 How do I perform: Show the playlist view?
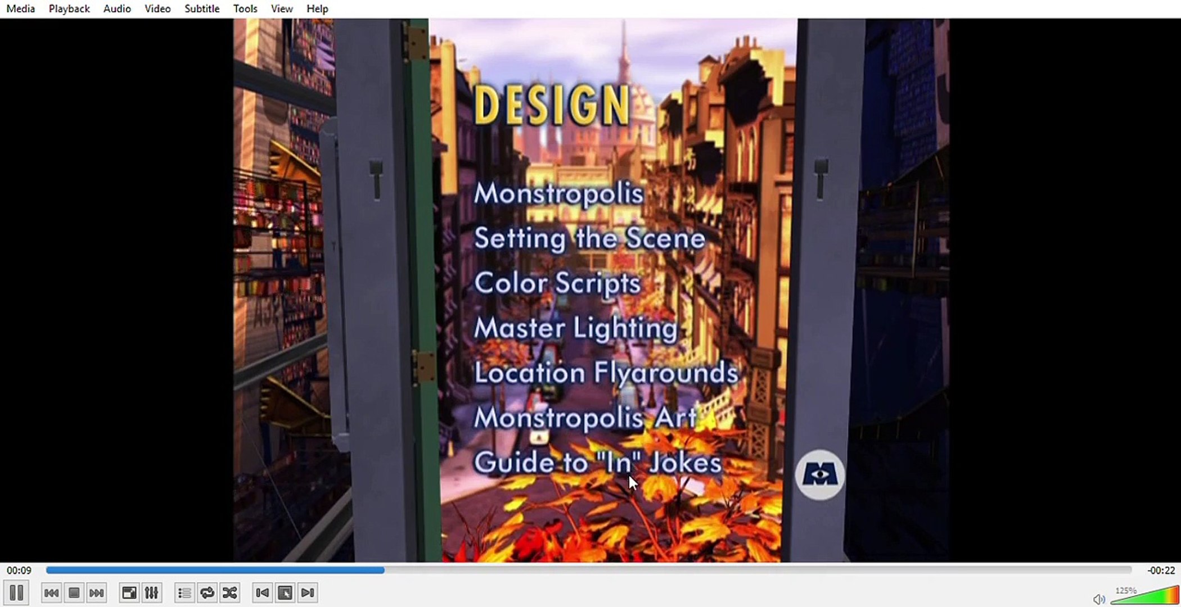[184, 592]
